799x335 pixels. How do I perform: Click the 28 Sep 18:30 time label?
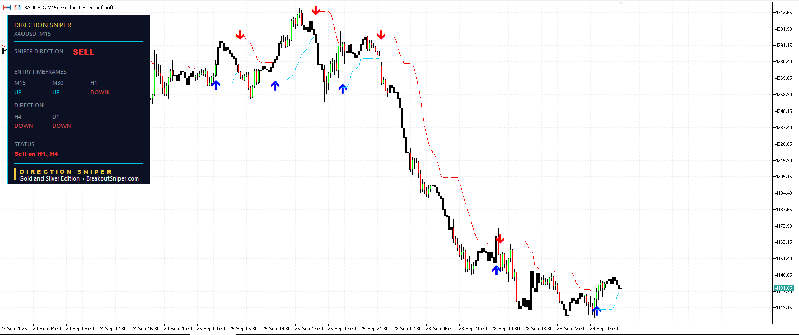(x=538, y=329)
